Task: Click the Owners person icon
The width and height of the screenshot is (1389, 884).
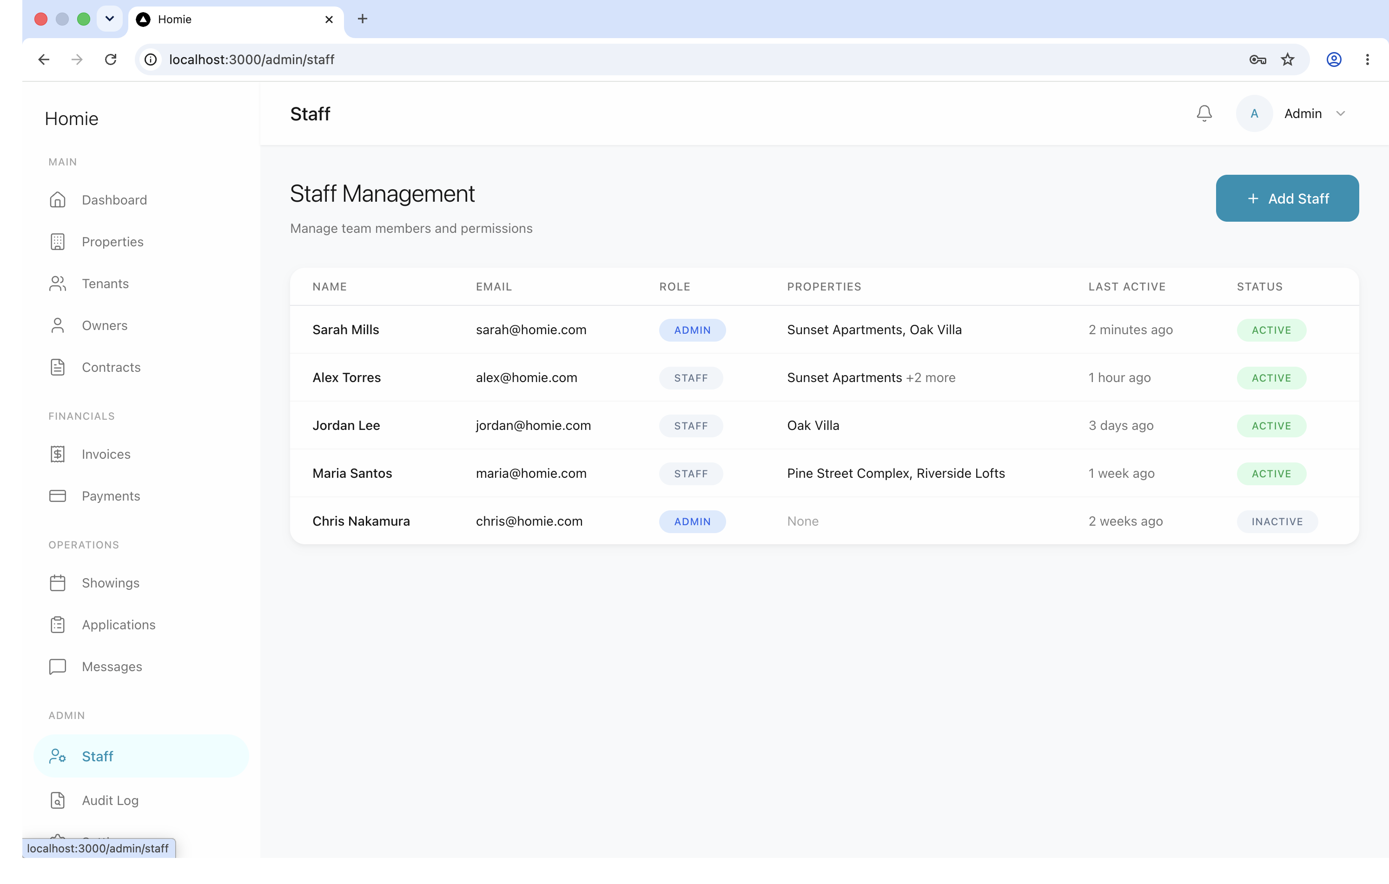Action: tap(58, 325)
